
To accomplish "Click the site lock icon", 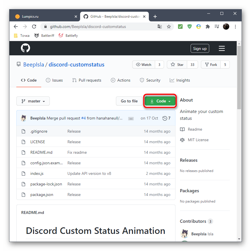I will tap(46, 27).
